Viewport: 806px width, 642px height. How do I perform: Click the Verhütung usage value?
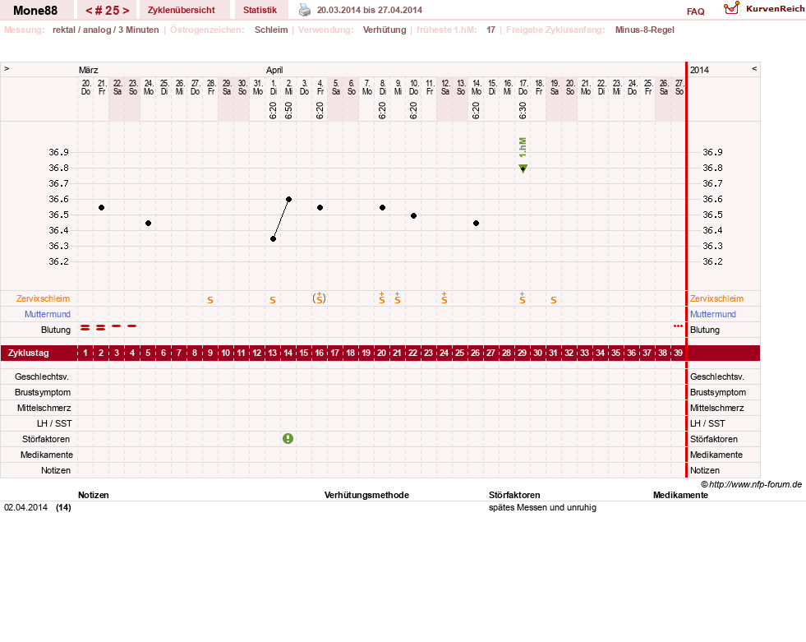pos(385,30)
